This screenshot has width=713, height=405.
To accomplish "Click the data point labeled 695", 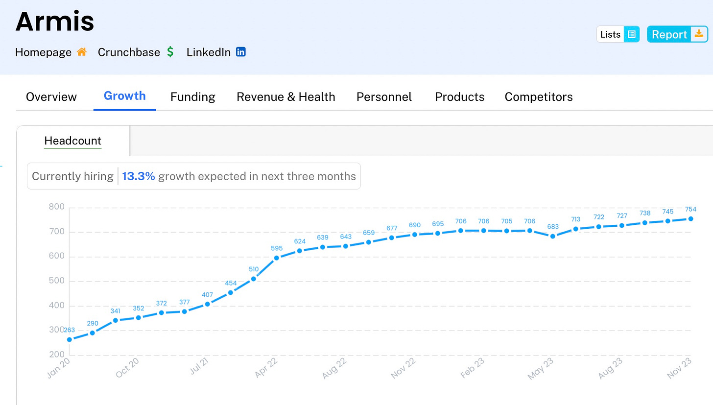I will tap(438, 233).
